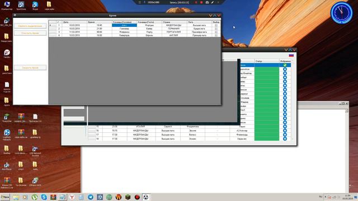Click the scrollbar up arrow in the white background window

[x=347, y=111]
